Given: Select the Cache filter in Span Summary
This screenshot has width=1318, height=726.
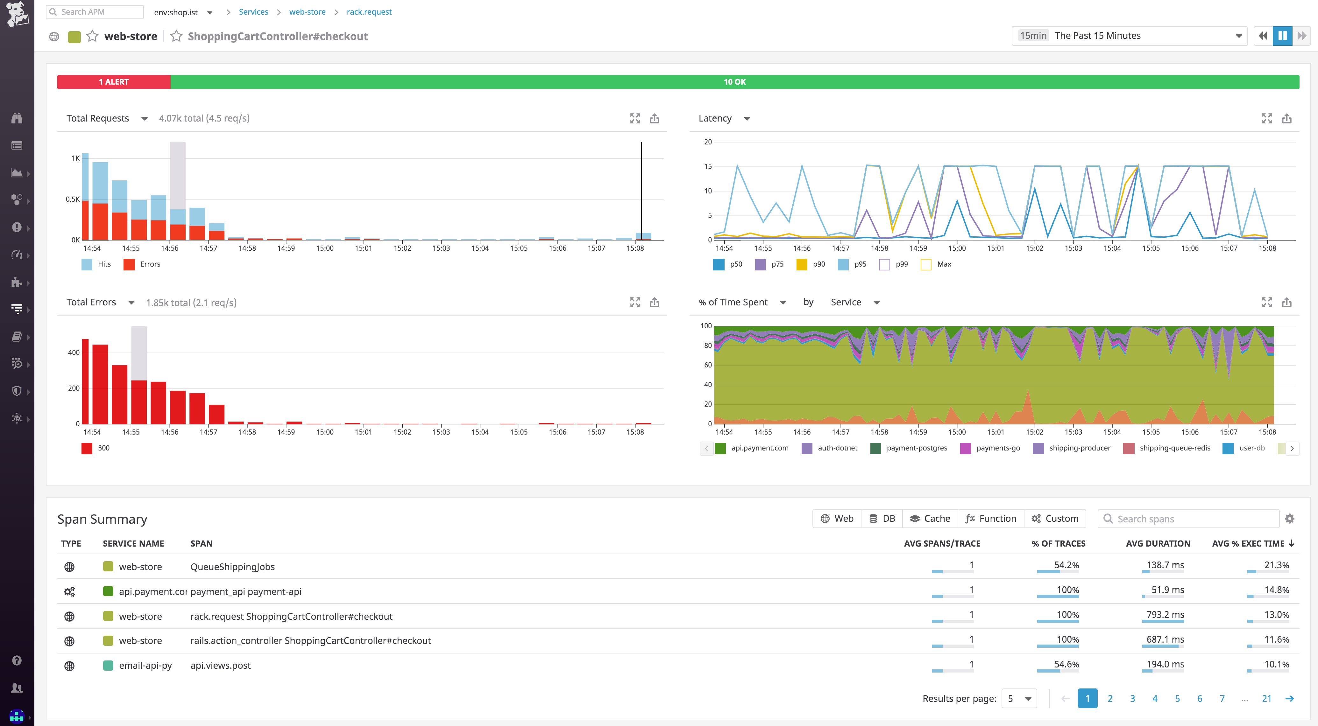Looking at the screenshot, I should point(930,518).
